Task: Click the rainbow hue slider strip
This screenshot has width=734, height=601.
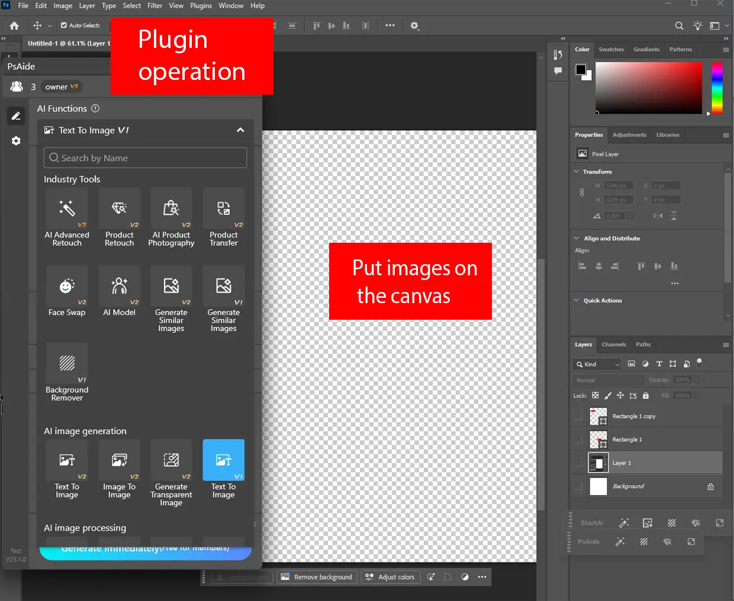Action: point(717,88)
